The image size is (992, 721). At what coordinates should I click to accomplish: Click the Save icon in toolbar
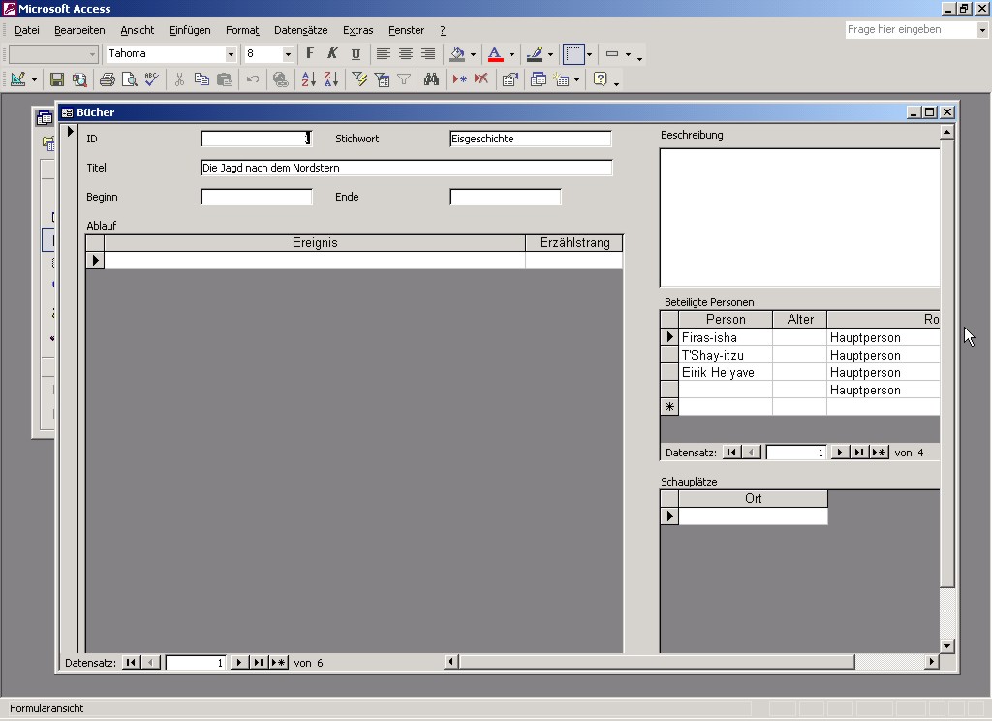[x=57, y=79]
